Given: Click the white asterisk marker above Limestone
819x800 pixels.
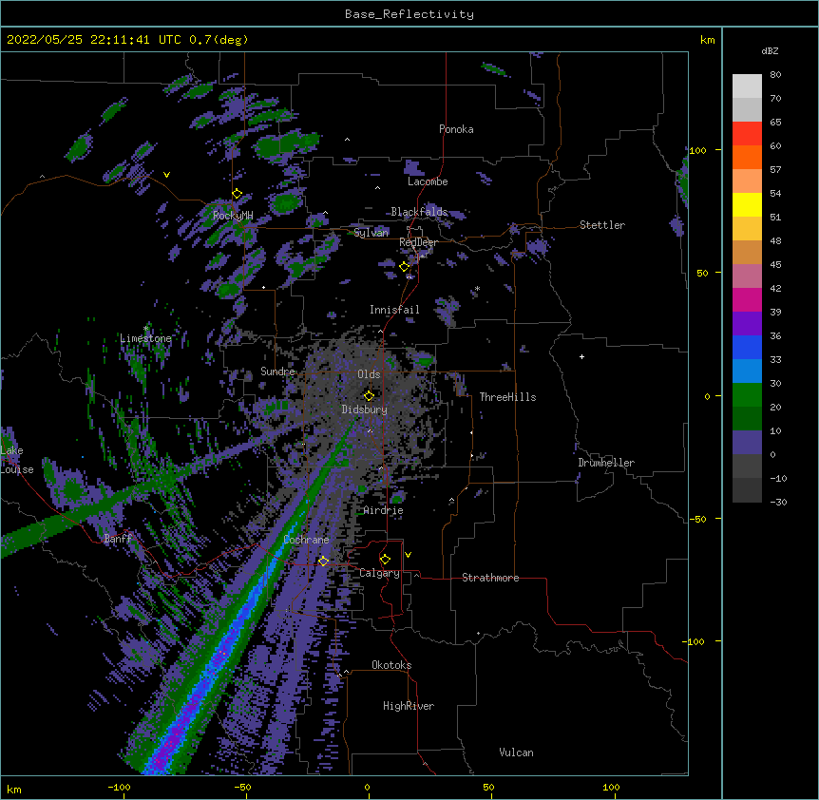Looking at the screenshot, I should click(145, 329).
